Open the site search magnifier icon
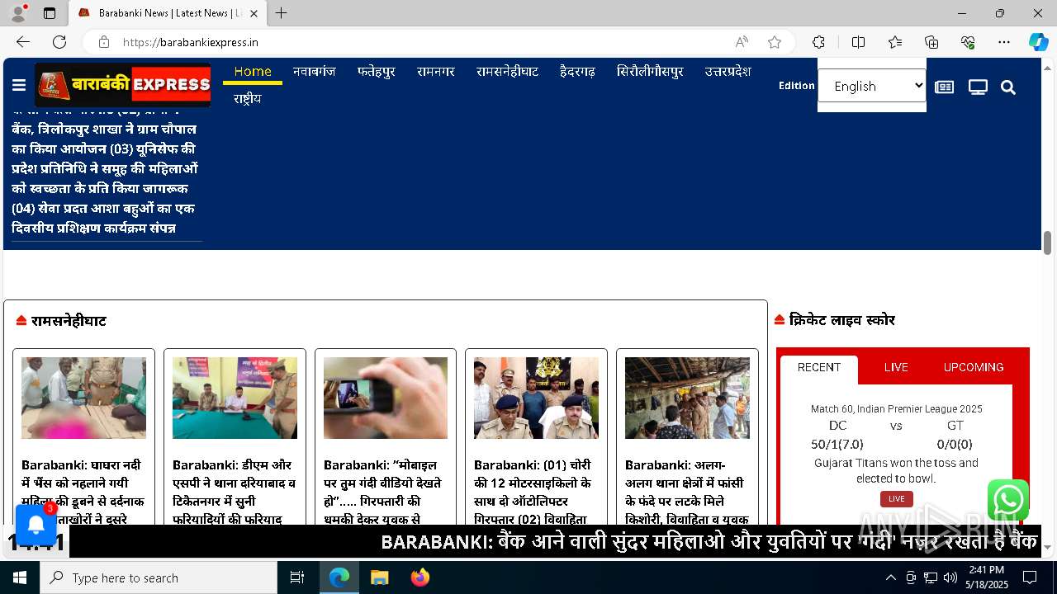1057x594 pixels. 1008,87
